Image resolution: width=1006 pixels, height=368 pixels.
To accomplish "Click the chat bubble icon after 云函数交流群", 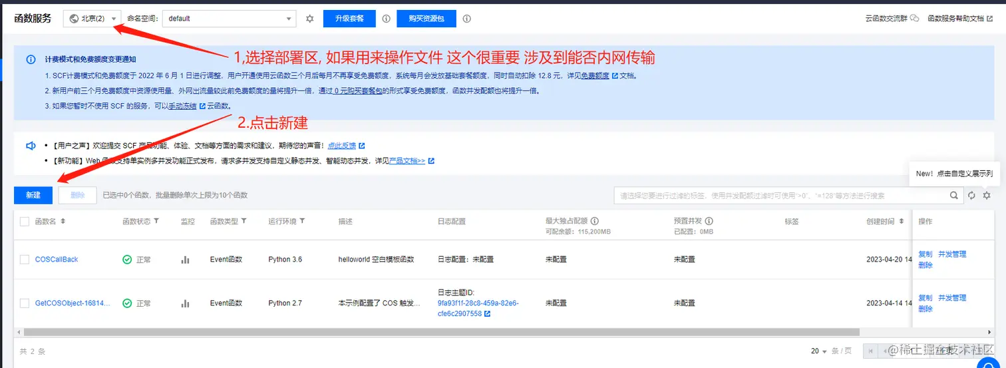I will tap(915, 18).
